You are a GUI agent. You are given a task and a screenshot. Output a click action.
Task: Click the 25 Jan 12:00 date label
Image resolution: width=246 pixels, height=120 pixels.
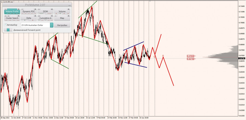click(x=90, y=117)
